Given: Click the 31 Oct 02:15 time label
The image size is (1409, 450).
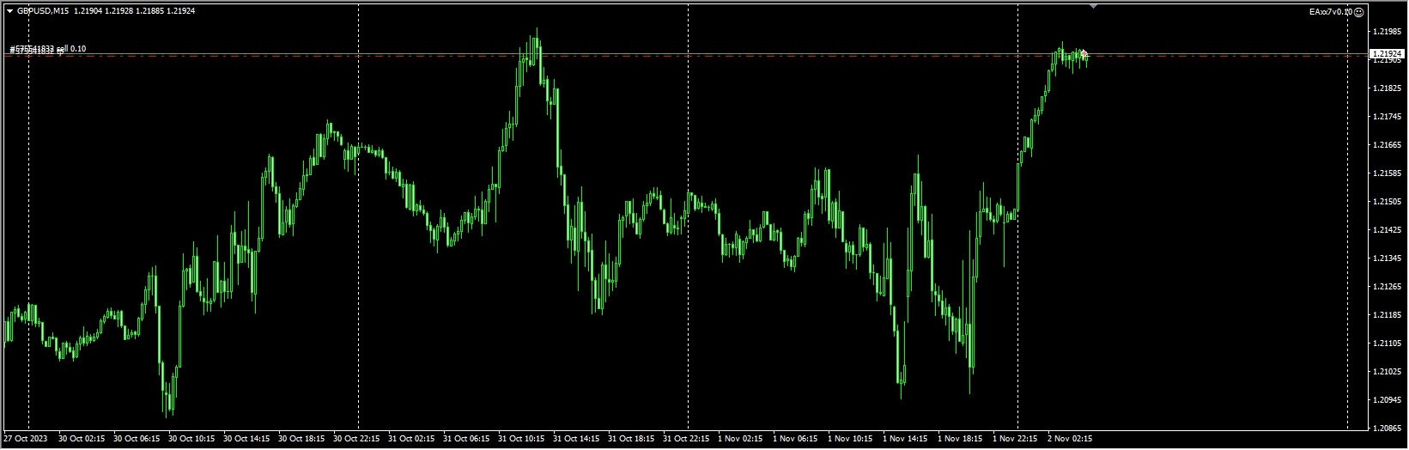Looking at the screenshot, I should click(x=411, y=439).
